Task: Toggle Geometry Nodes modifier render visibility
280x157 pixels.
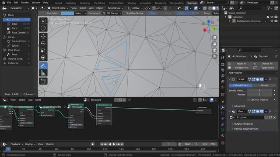Action: point(262,112)
